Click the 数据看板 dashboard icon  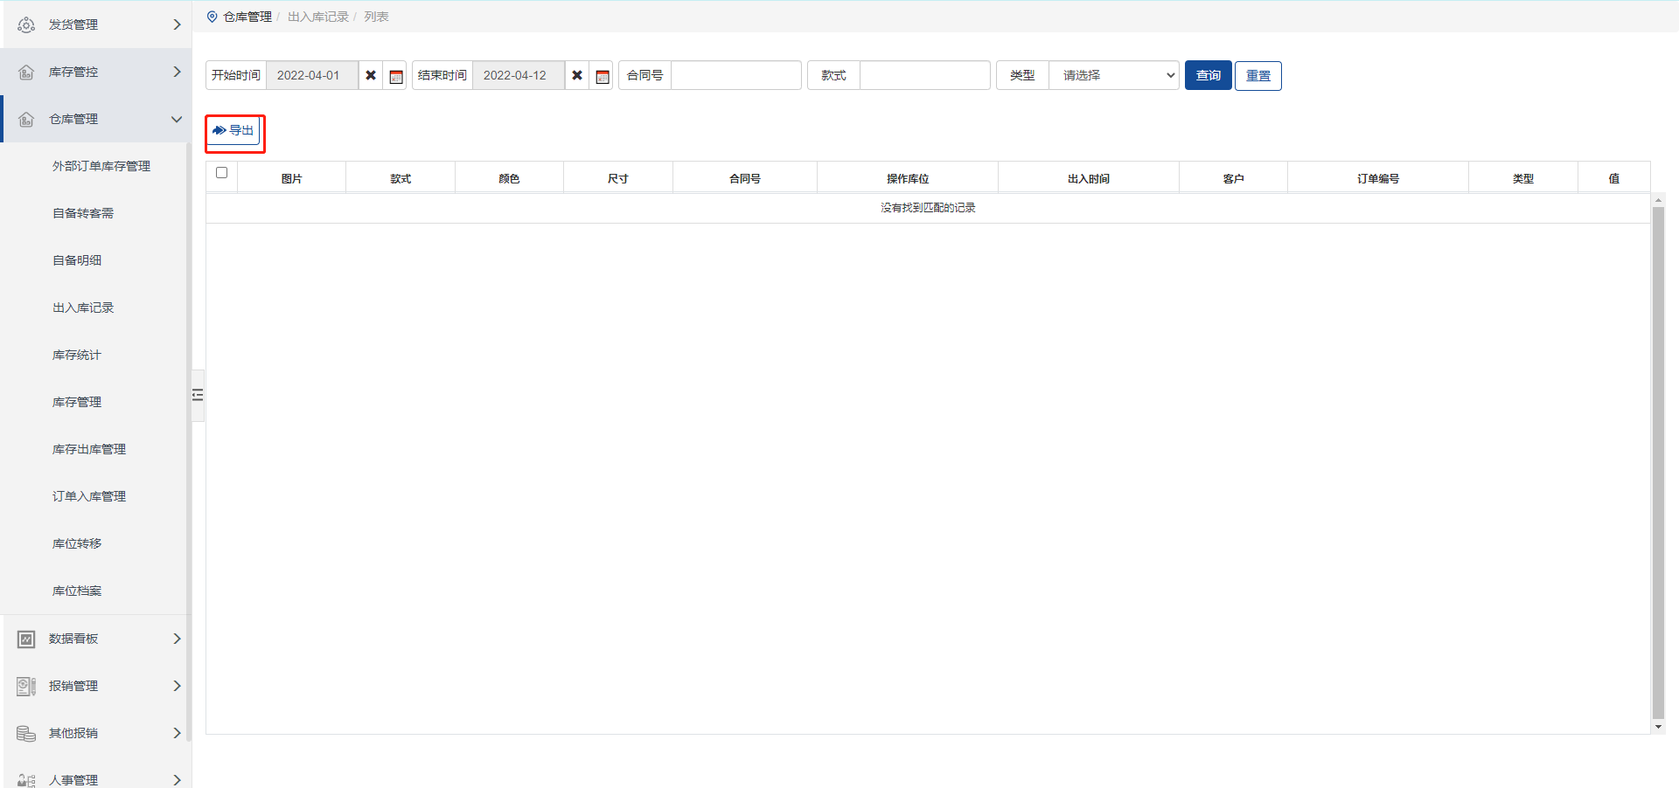click(26, 639)
